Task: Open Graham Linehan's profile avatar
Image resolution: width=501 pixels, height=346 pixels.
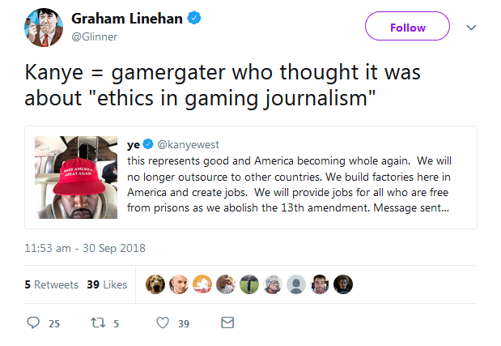Action: click(x=44, y=28)
